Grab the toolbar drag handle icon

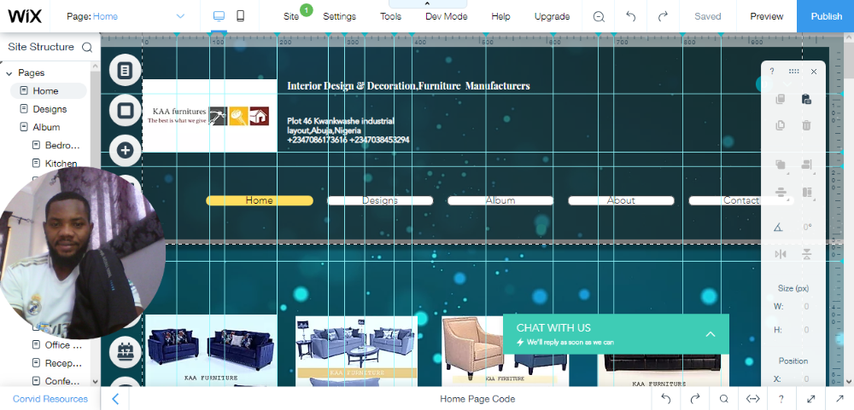(793, 72)
